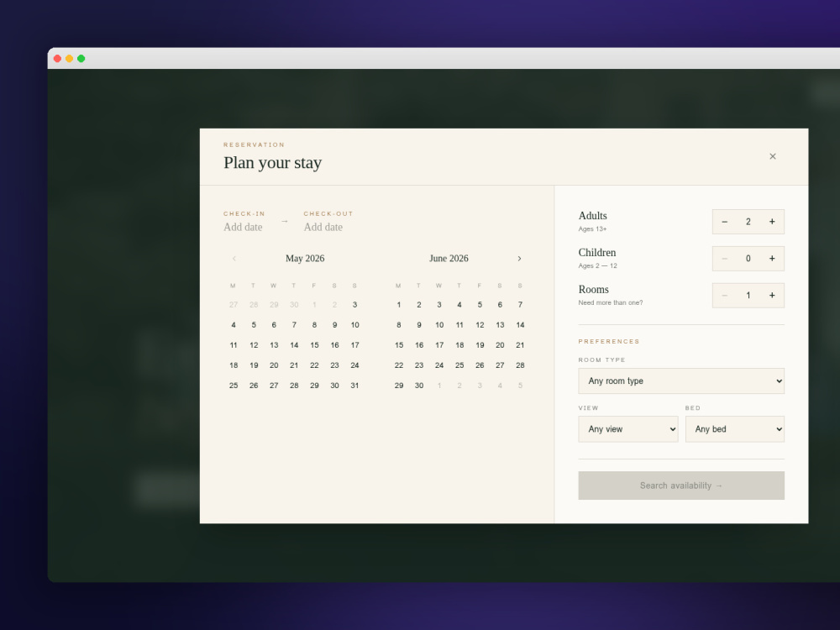
Task: Open the Room type dropdown
Action: point(681,381)
